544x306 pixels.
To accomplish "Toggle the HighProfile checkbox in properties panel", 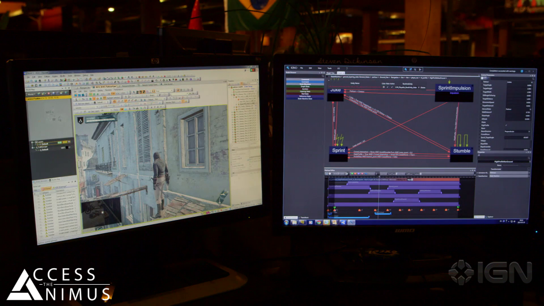I will 506,125.
